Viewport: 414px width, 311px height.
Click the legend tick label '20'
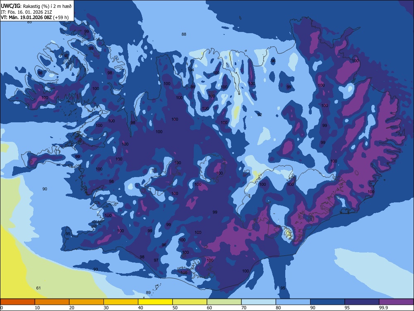coord(72,308)
